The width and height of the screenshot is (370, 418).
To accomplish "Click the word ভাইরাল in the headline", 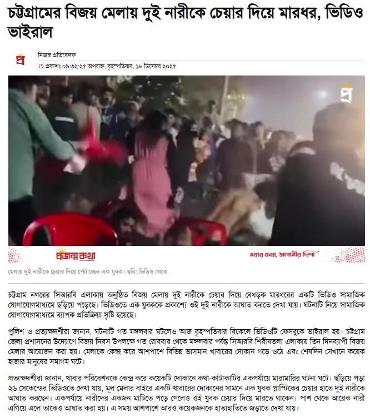I will click(31, 32).
